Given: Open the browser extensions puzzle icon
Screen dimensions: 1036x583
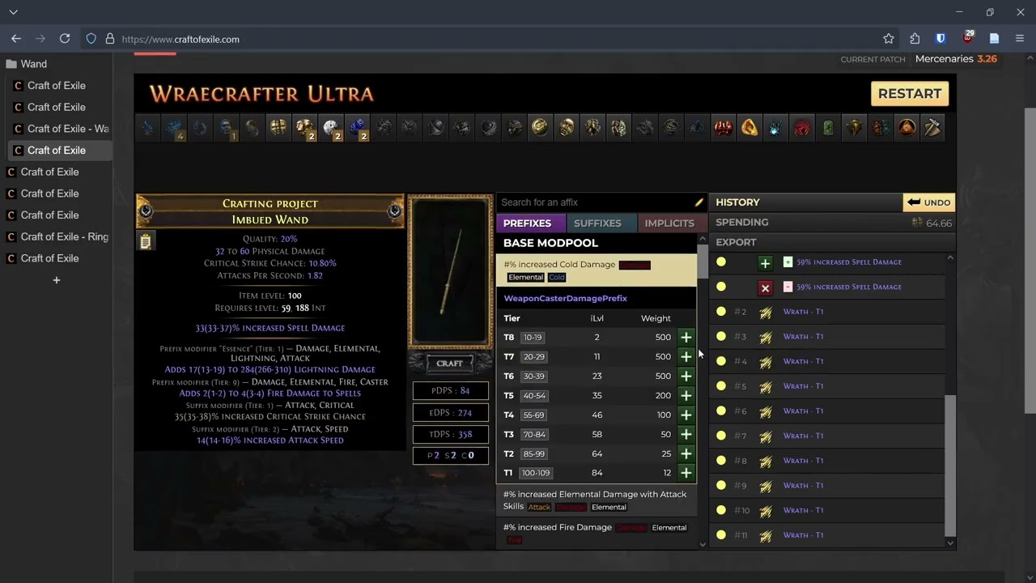Looking at the screenshot, I should pos(915,39).
